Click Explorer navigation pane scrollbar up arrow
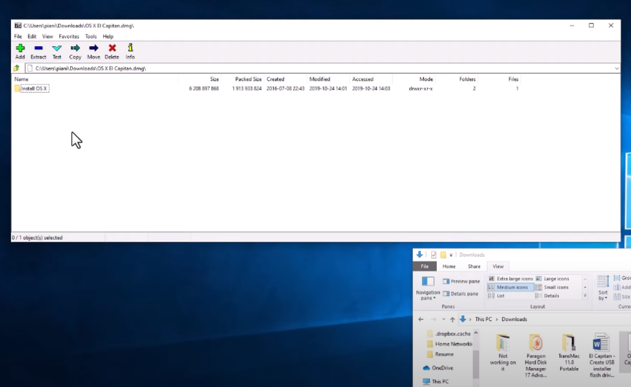 click(476, 333)
